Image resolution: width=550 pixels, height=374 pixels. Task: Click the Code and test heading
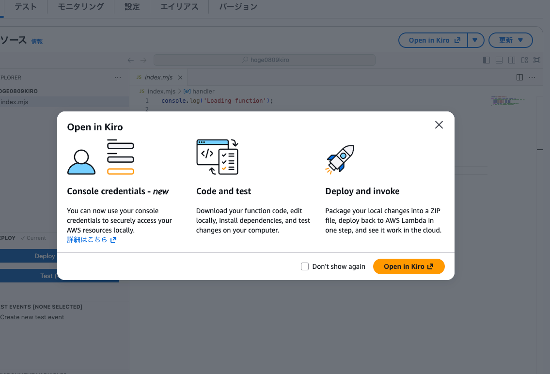pyautogui.click(x=224, y=191)
